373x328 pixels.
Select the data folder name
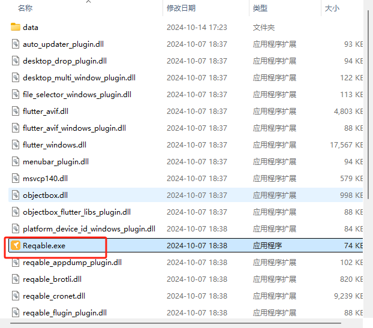pyautogui.click(x=31, y=28)
